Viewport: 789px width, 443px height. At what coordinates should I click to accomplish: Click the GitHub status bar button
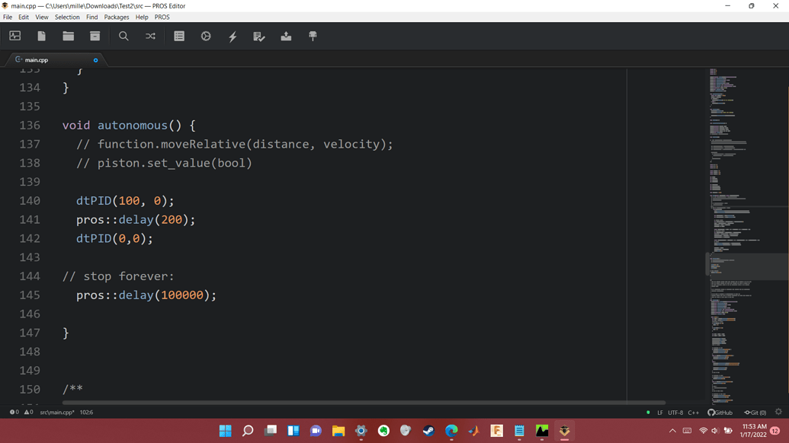click(x=720, y=413)
